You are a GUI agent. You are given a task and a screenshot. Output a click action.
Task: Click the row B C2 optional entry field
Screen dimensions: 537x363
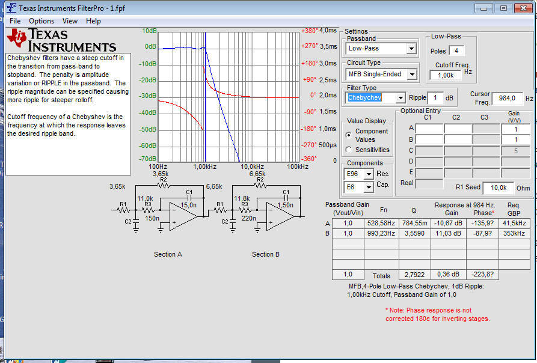click(458, 139)
